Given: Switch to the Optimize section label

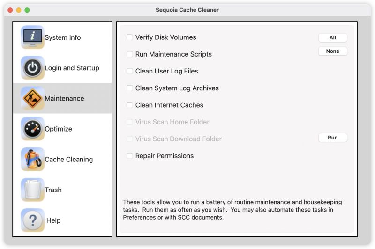Looking at the screenshot, I should (58, 129).
